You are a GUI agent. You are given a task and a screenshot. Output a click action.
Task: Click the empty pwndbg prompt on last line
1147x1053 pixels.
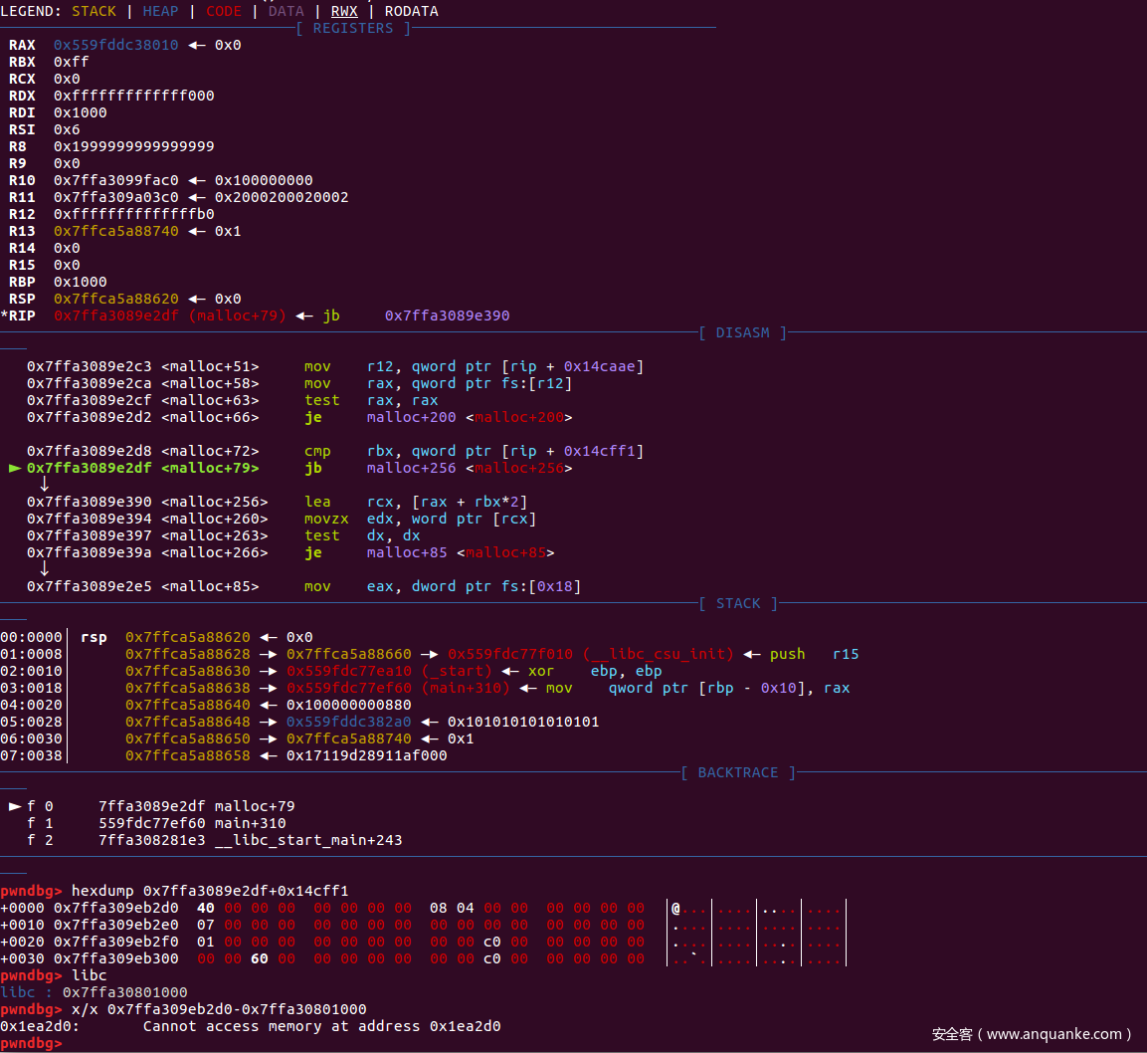32,1043
